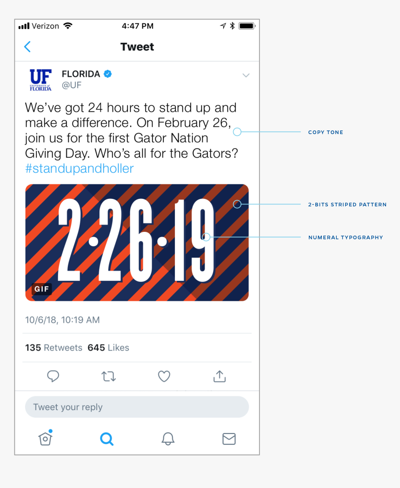Like the tweet with heart icon
Viewport: 400px width, 488px height.
pyautogui.click(x=164, y=376)
